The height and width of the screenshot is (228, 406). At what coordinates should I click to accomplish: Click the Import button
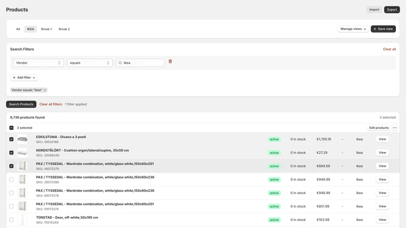(x=374, y=10)
